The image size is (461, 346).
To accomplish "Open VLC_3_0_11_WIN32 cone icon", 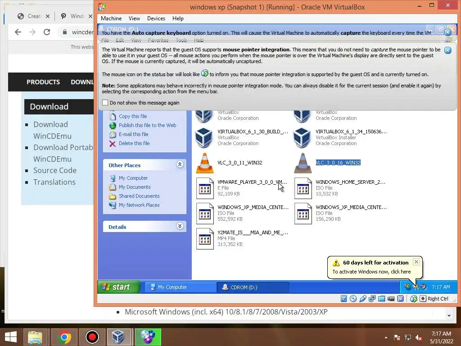I will pos(205,163).
